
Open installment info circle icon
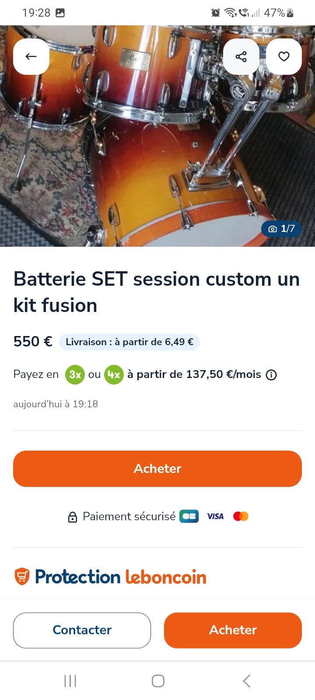click(272, 375)
